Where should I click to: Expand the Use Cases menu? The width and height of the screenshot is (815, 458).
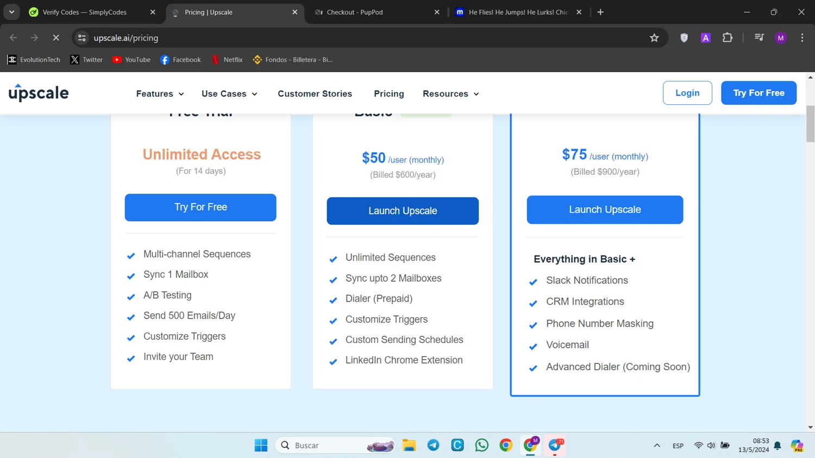click(x=229, y=94)
